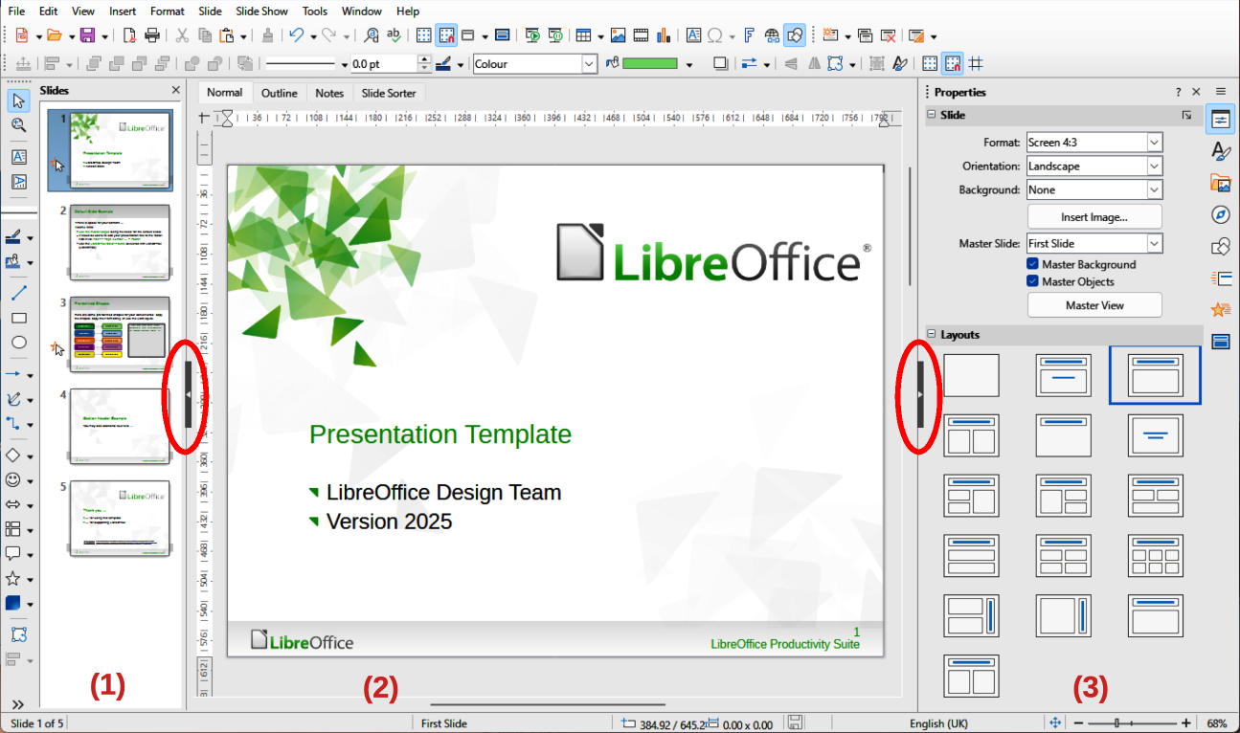Insert a table from the toolbar
This screenshot has width=1240, height=733.
[583, 35]
